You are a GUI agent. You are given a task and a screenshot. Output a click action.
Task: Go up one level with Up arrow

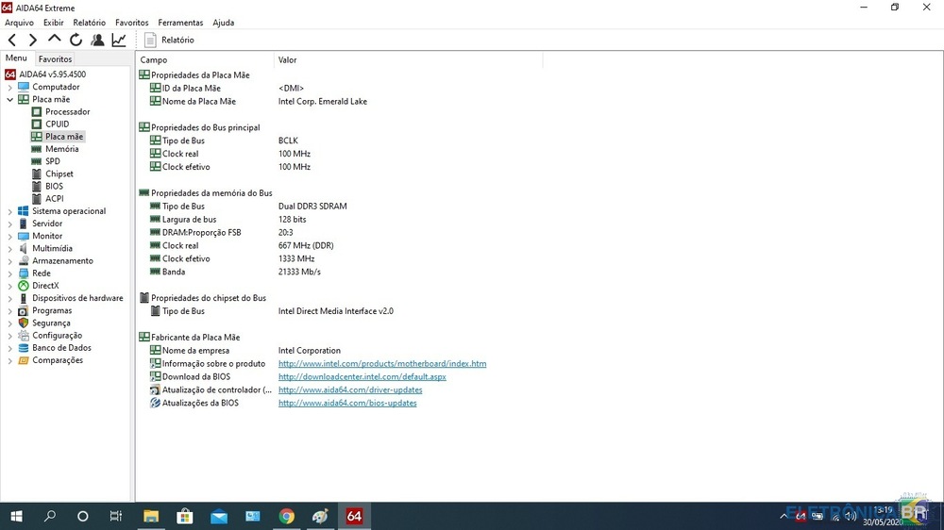pos(54,40)
